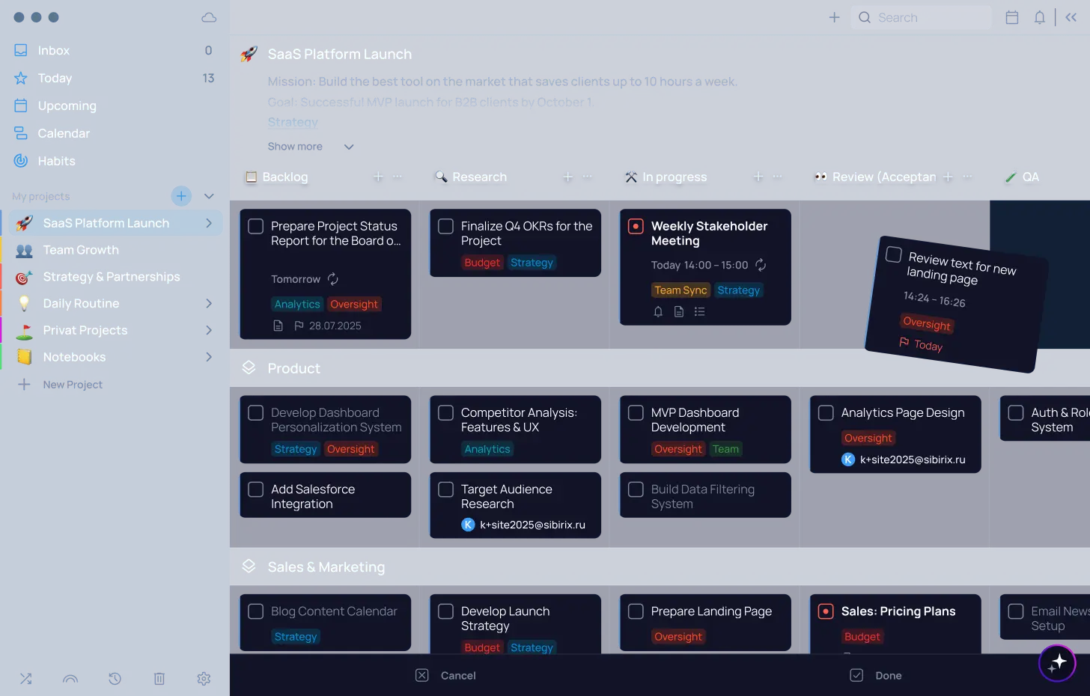Open settings gear in bottom sidebar
This screenshot has width=1090, height=696.
pos(204,678)
